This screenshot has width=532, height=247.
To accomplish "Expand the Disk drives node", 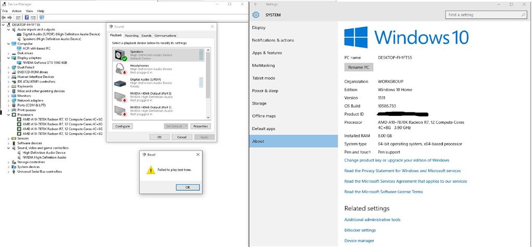I will coord(8,53).
